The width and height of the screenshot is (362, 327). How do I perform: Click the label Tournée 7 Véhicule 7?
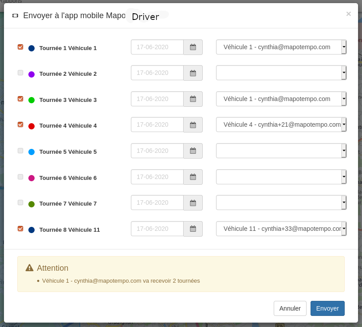[x=68, y=204]
